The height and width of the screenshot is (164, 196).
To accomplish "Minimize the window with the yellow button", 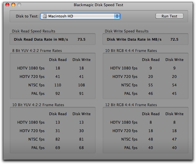I will tap(13, 5).
